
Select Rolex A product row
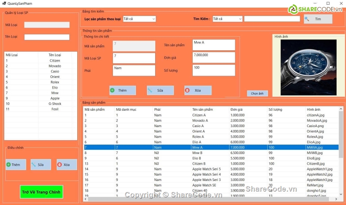(x=211, y=137)
